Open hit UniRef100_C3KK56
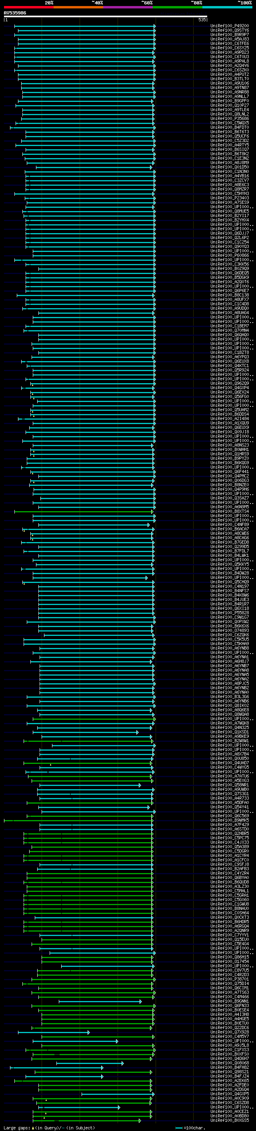This screenshot has height=1131, width=256. (x=229, y=264)
